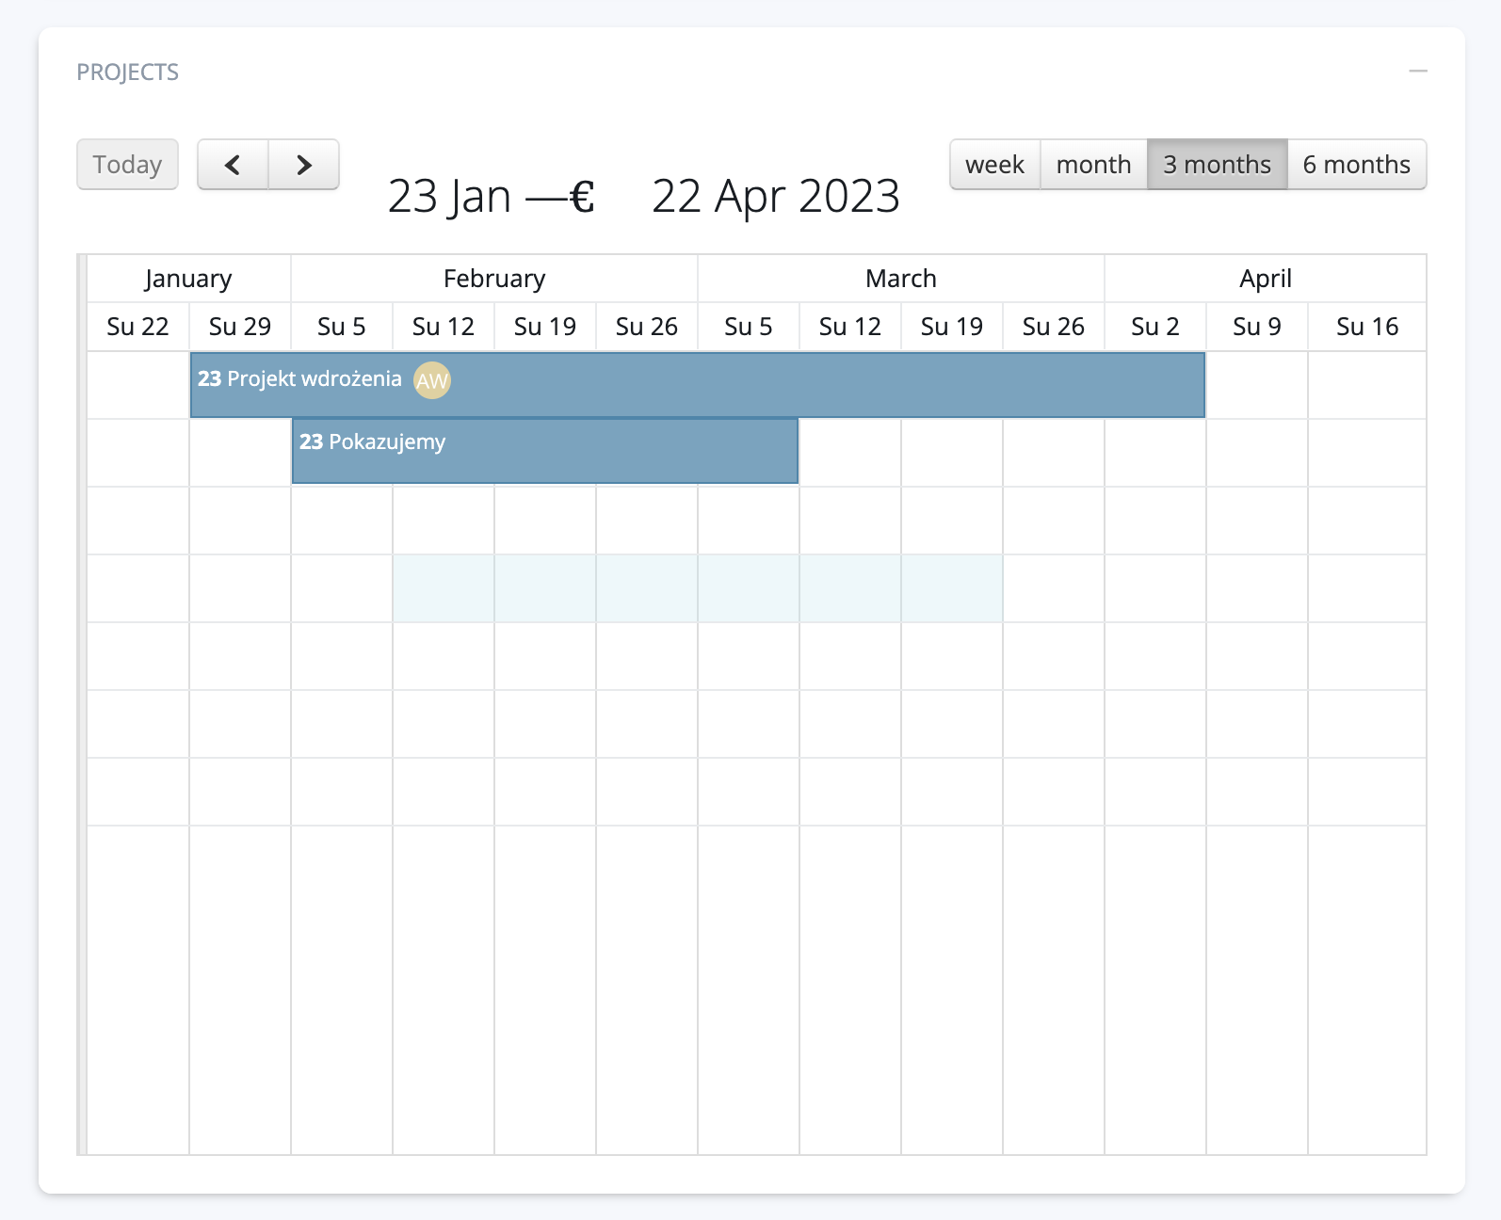The height and width of the screenshot is (1220, 1501).
Task: Collapse the Projects panel
Action: coord(1417,72)
